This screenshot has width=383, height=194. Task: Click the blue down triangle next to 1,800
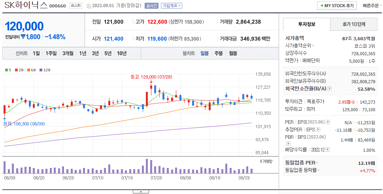pos(23,37)
